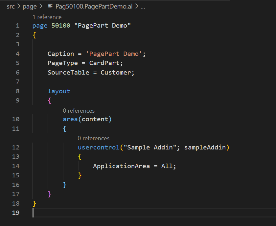Click line number 12 in gutter
Screen dimensions: 276x226
[x=16, y=147]
